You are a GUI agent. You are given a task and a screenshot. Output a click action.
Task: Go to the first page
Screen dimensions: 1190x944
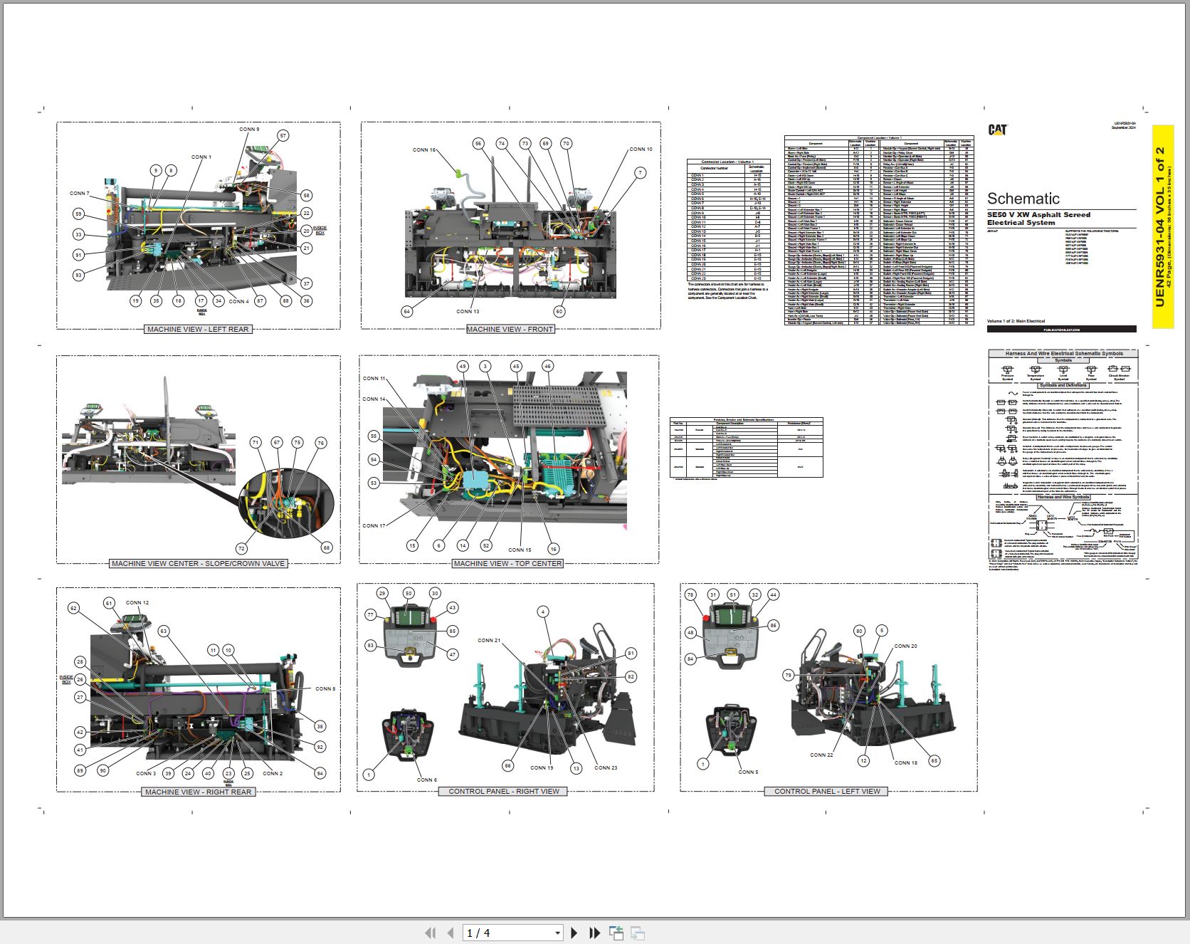pos(430,933)
